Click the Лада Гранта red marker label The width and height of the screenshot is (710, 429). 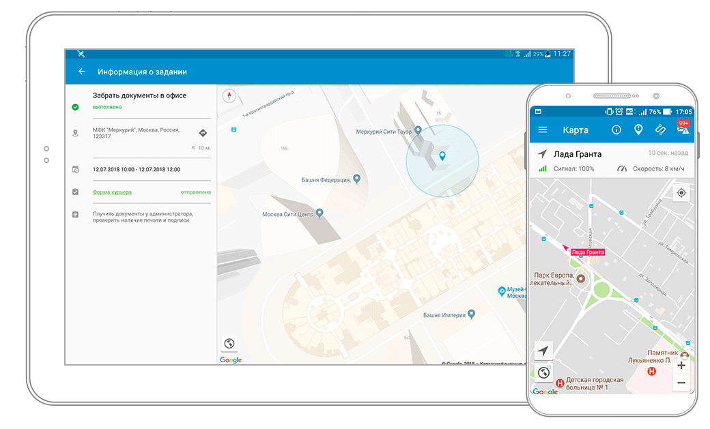(587, 252)
